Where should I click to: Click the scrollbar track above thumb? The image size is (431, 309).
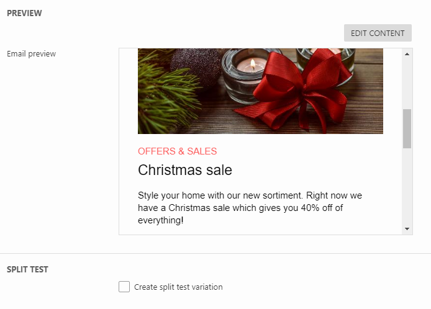pyautogui.click(x=407, y=84)
